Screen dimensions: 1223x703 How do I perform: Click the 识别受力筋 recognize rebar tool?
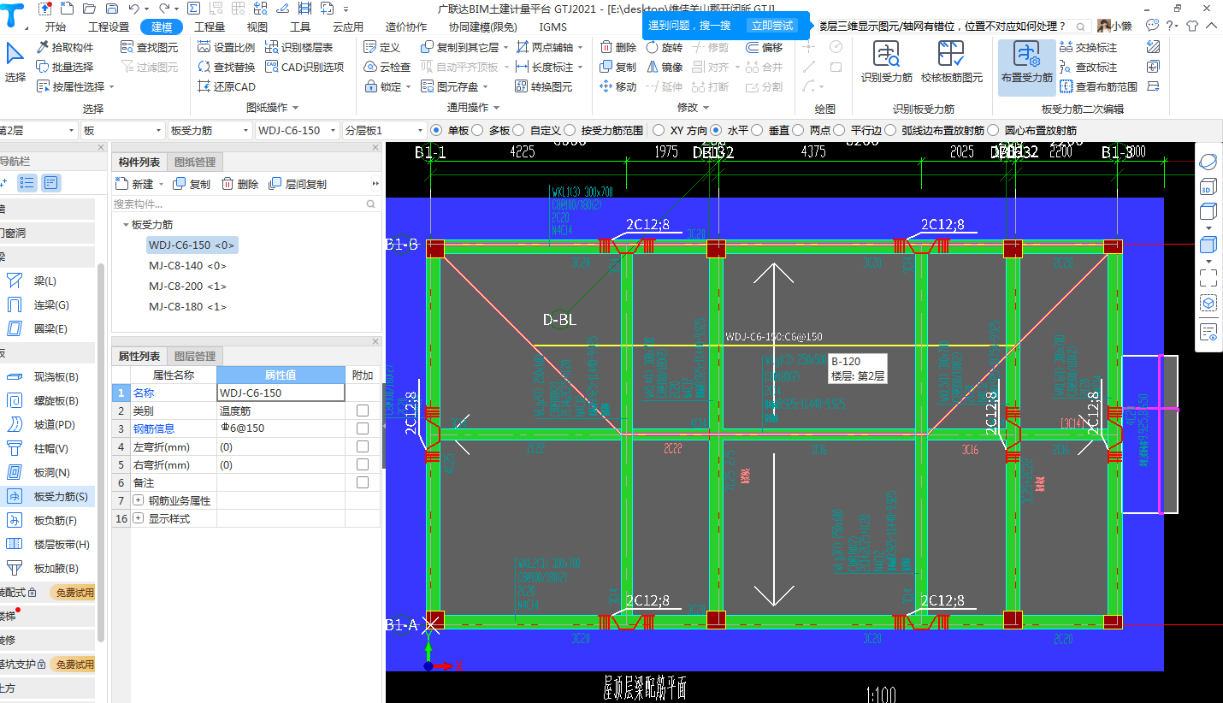coord(886,62)
